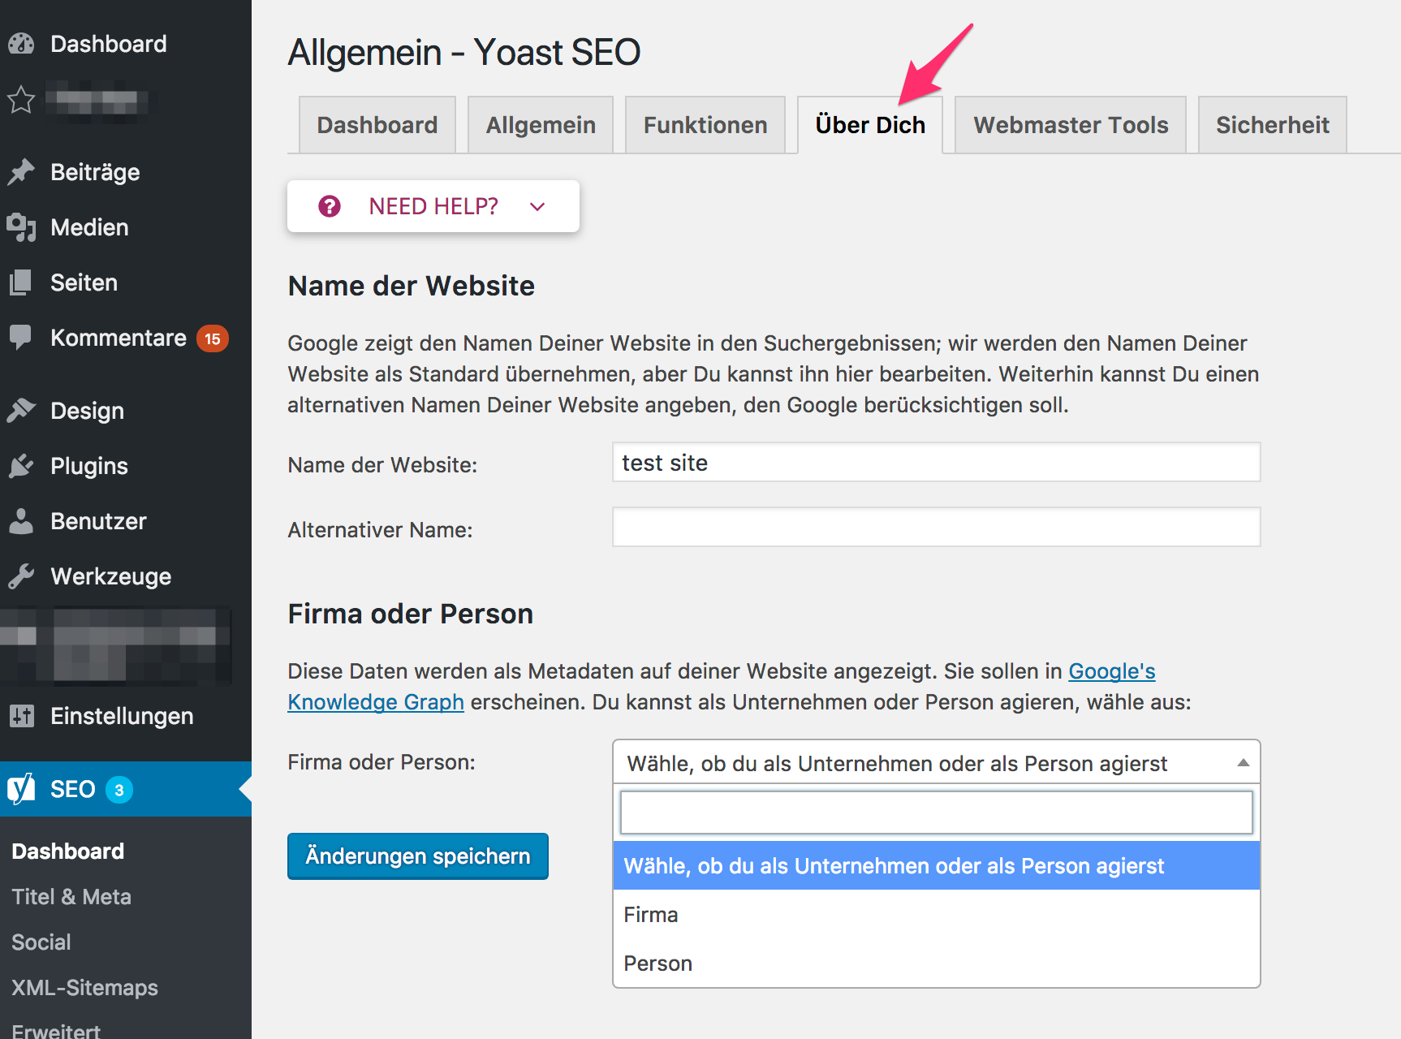Click the question mark help icon
This screenshot has width=1401, height=1039.
pyautogui.click(x=330, y=206)
